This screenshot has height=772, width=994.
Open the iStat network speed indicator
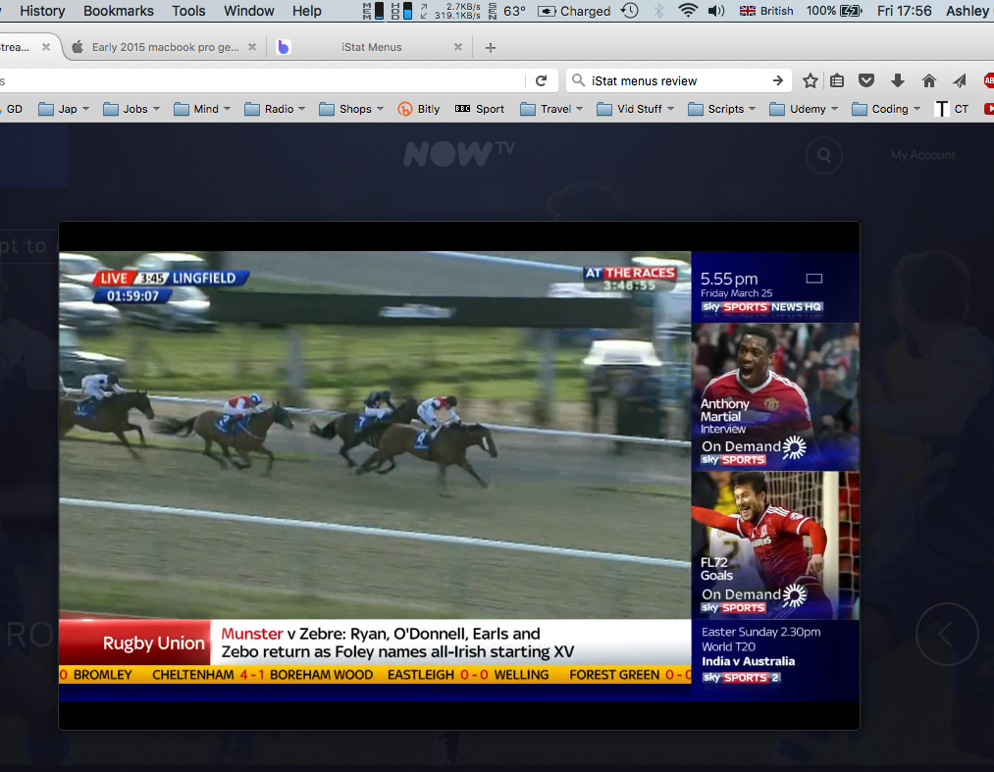pos(450,11)
